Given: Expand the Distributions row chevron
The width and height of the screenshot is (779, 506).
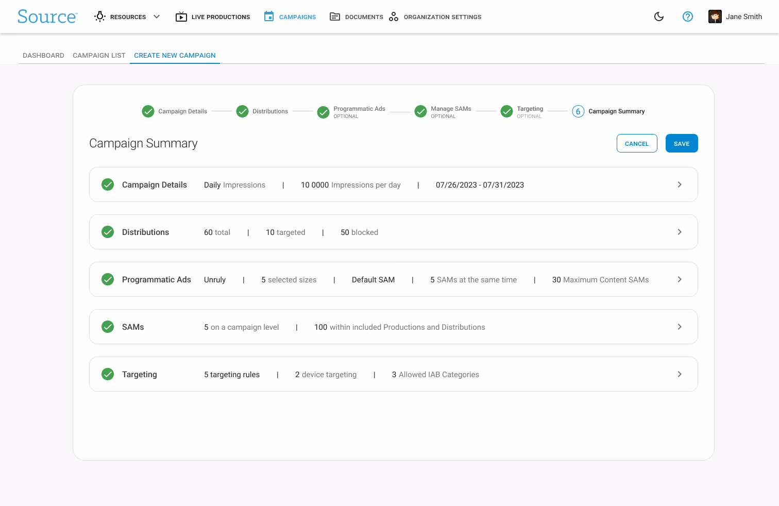Looking at the screenshot, I should coord(680,232).
